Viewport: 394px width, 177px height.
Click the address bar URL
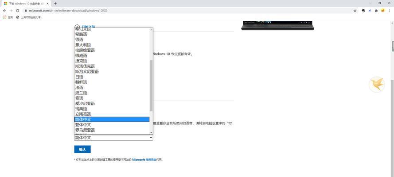68,11
